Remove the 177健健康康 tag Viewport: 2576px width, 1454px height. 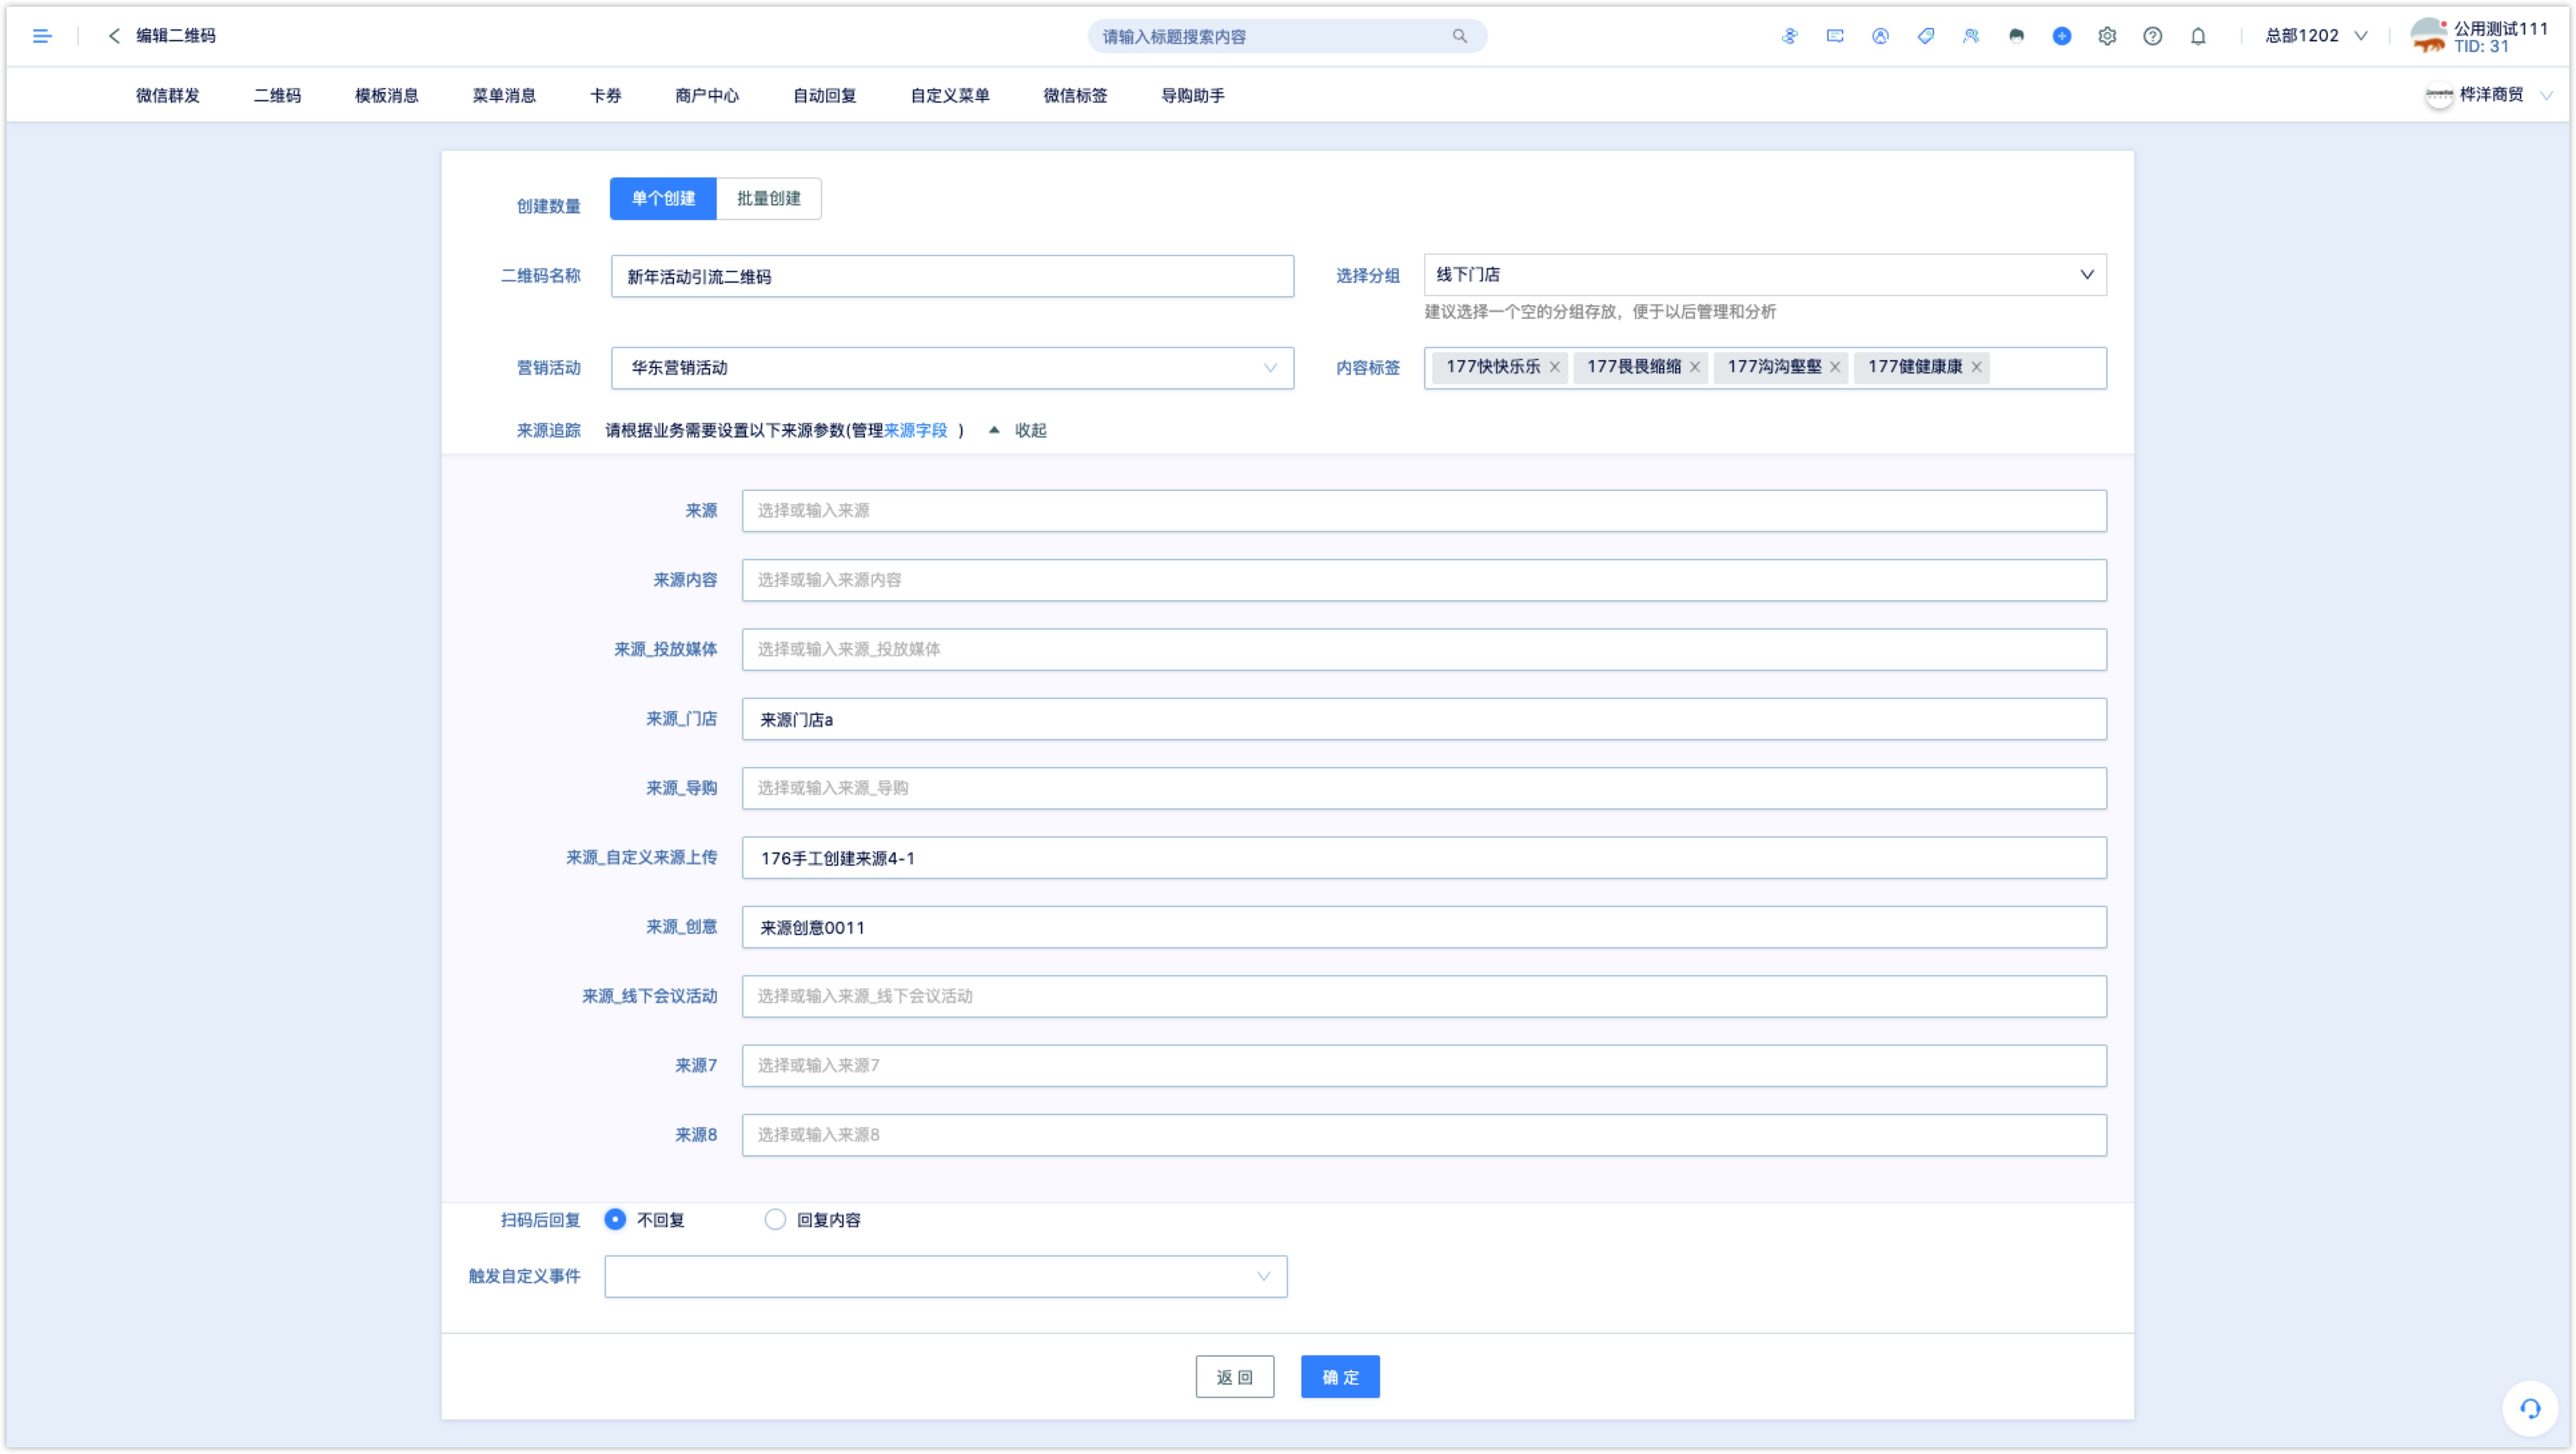click(x=1976, y=367)
